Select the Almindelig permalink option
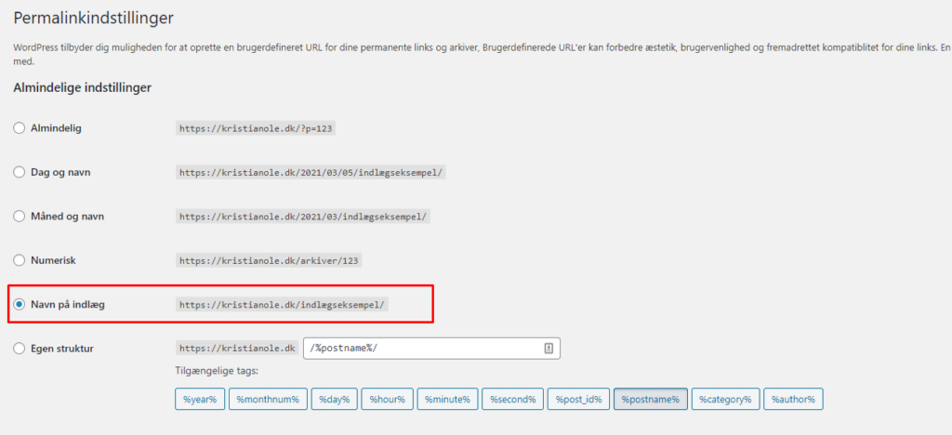952x435 pixels. (20, 128)
